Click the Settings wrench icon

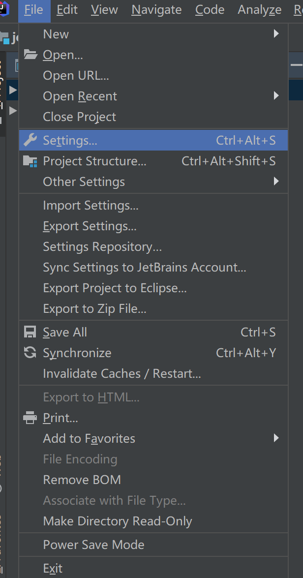tap(30, 140)
